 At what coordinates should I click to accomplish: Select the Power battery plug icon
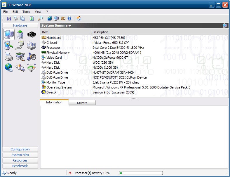point(20,68)
